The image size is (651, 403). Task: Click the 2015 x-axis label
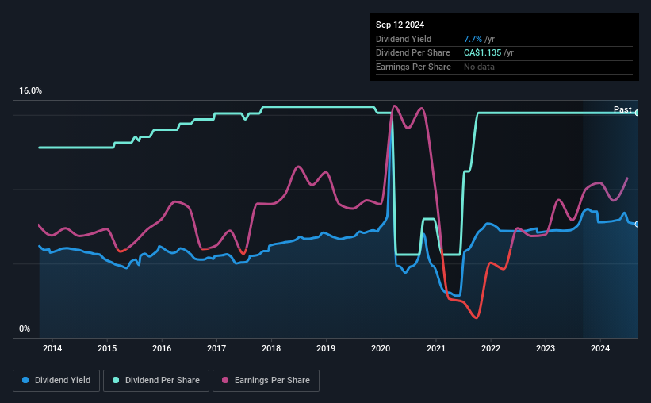click(107, 348)
